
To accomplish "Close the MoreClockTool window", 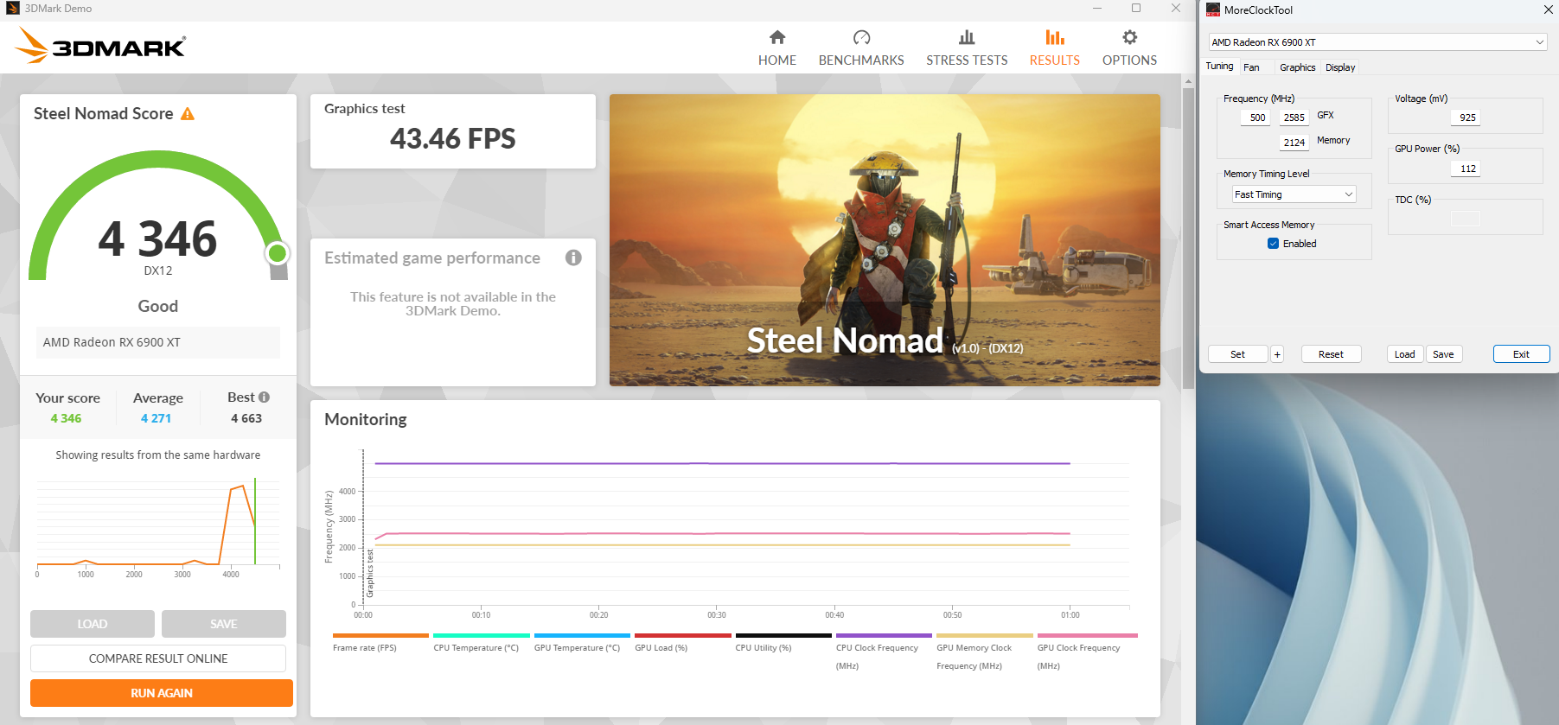I will point(1548,10).
